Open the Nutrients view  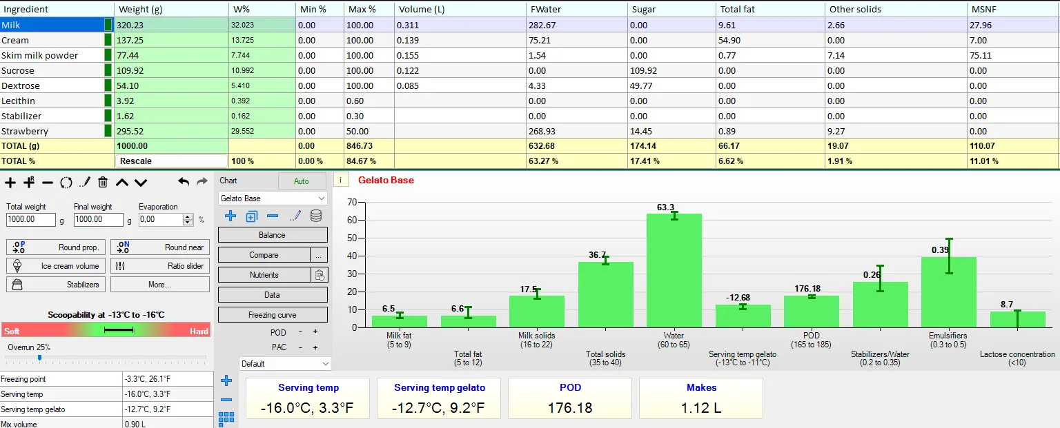tap(264, 275)
